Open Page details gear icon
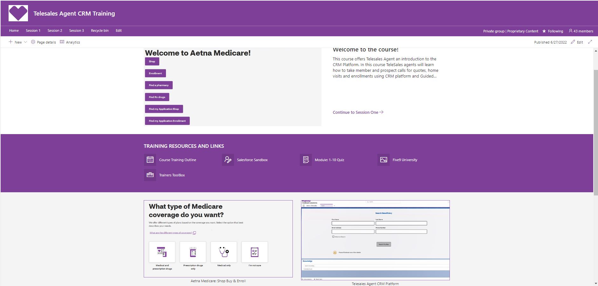598x286 pixels. (x=33, y=42)
